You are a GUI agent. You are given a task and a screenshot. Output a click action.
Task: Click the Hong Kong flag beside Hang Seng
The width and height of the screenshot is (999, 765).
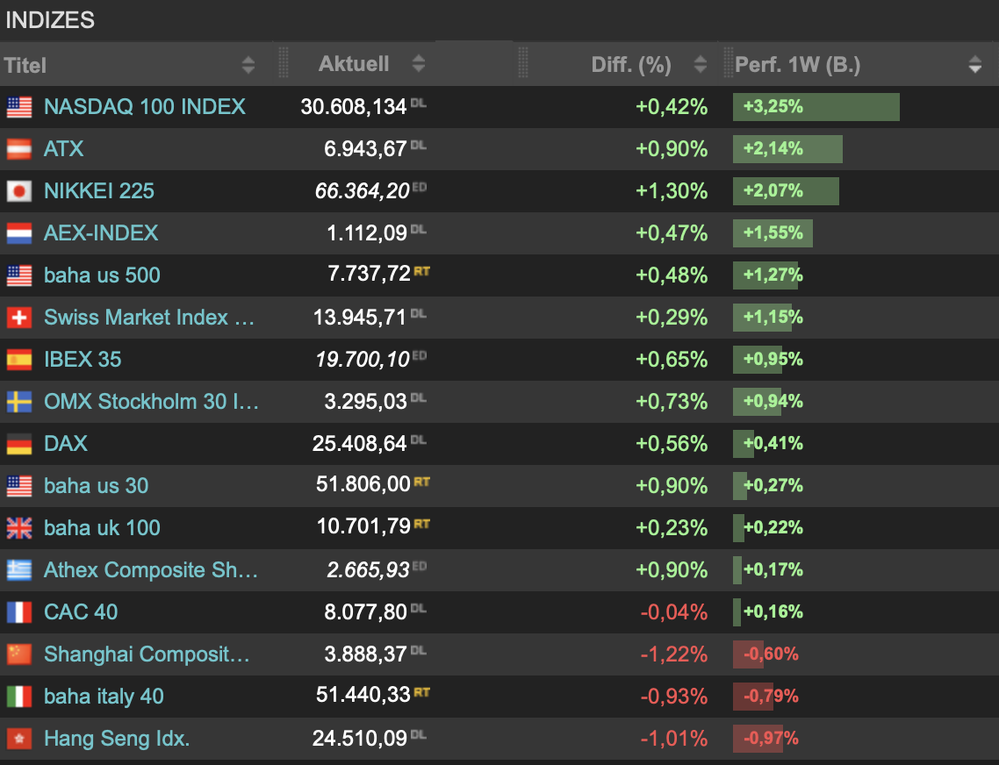[19, 739]
